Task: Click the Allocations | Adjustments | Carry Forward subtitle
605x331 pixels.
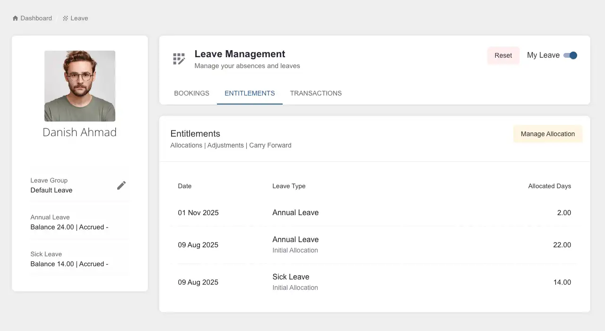Action: click(231, 145)
